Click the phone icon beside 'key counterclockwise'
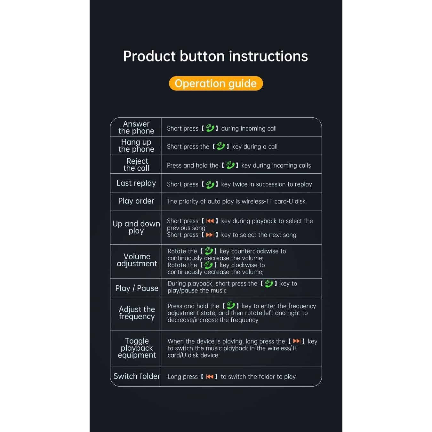This screenshot has width=432, height=432. pyautogui.click(x=209, y=251)
